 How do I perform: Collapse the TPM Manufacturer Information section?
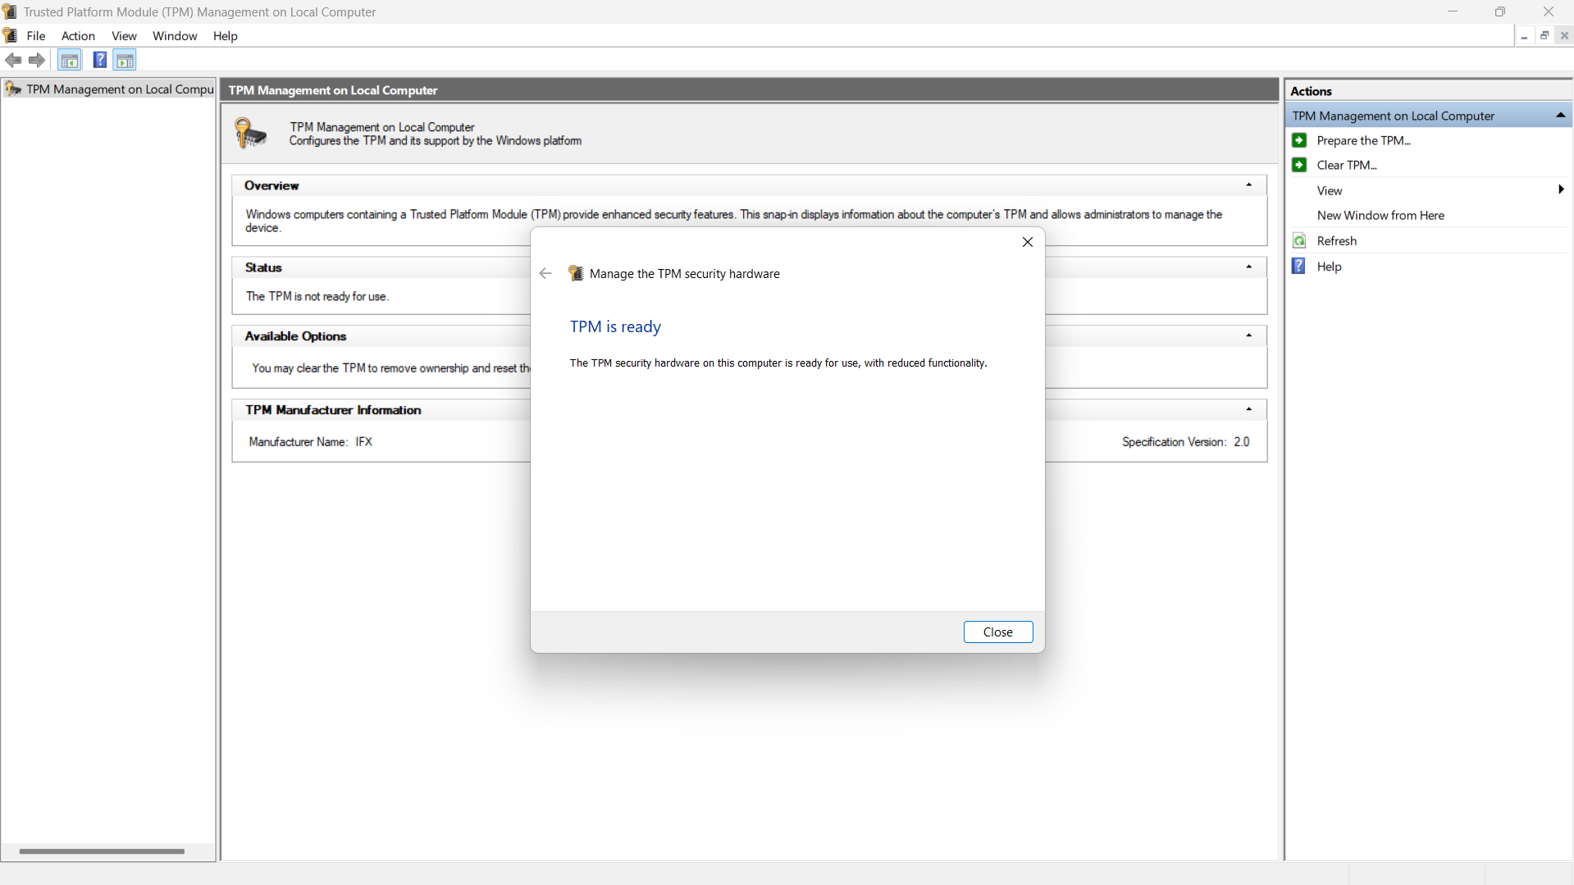[1249, 409]
